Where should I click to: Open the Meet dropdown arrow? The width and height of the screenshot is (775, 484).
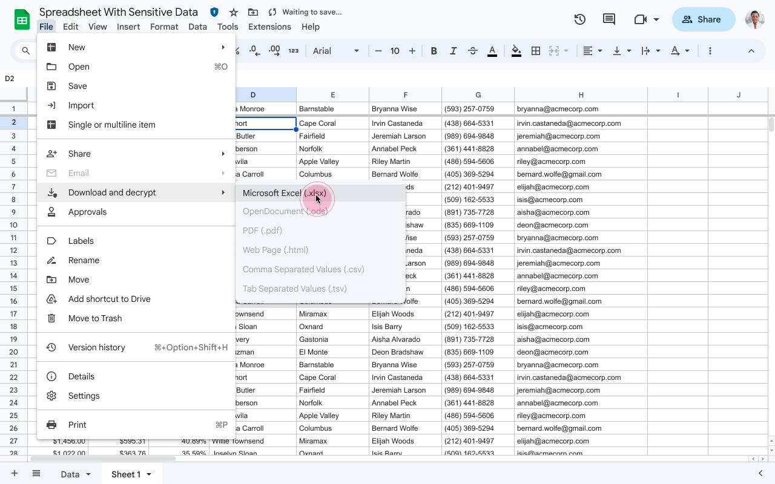point(656,19)
